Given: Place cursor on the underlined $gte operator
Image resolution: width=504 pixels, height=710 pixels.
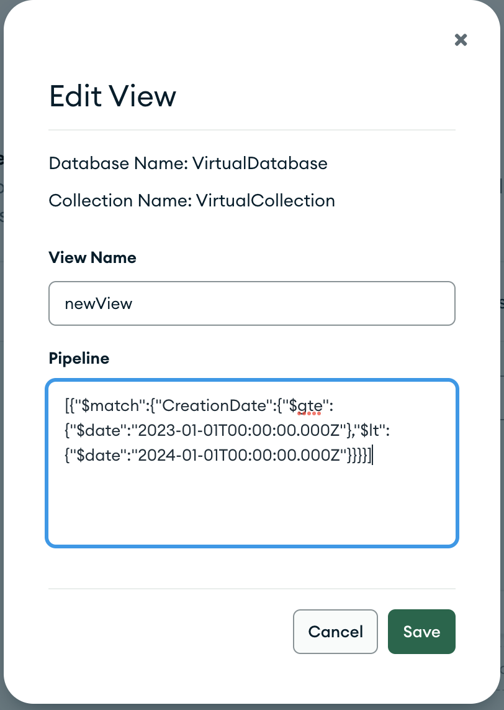Looking at the screenshot, I should pos(308,406).
